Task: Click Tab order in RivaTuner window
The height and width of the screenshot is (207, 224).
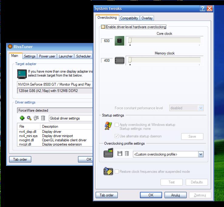Action: (x=20, y=159)
